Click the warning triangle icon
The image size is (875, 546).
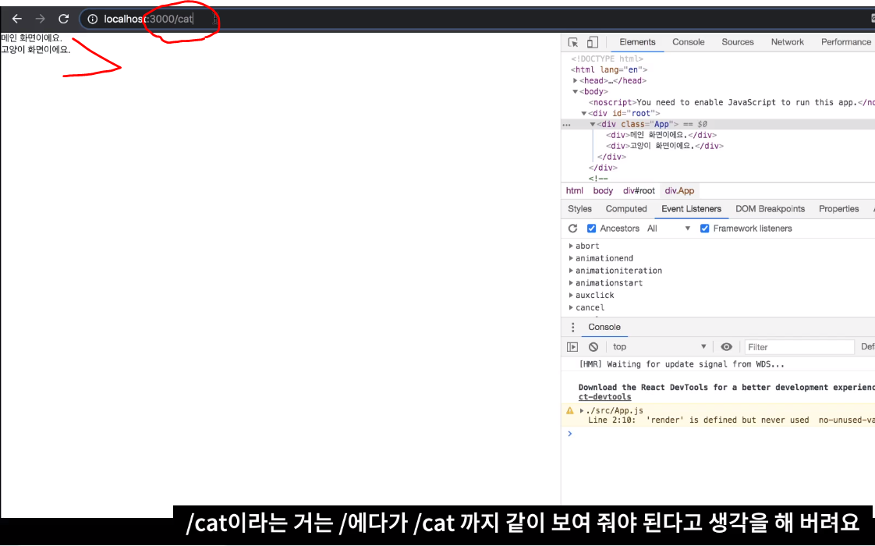[570, 410]
